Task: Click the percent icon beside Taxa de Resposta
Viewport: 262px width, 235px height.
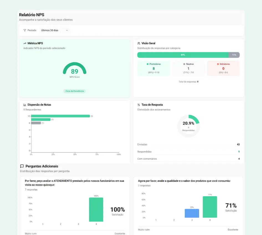Action: (139, 105)
